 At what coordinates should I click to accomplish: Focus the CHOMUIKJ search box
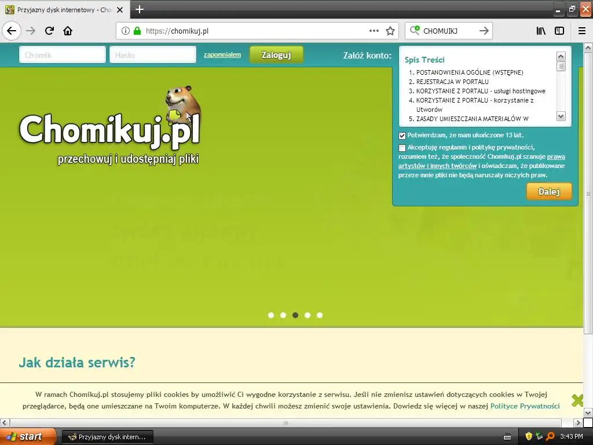tap(449, 31)
